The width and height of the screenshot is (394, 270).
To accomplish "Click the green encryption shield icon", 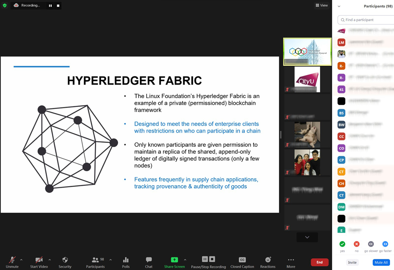I will [5, 6].
